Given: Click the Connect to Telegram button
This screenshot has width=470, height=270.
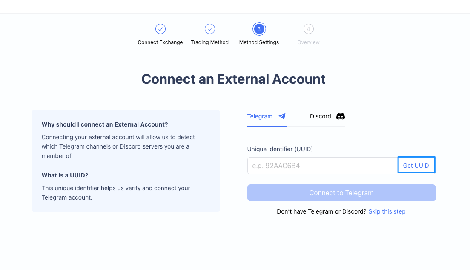Looking at the screenshot, I should point(341,193).
